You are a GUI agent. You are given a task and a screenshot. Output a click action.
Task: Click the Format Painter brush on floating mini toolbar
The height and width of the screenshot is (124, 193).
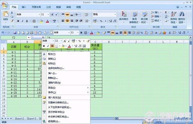click(88, 41)
